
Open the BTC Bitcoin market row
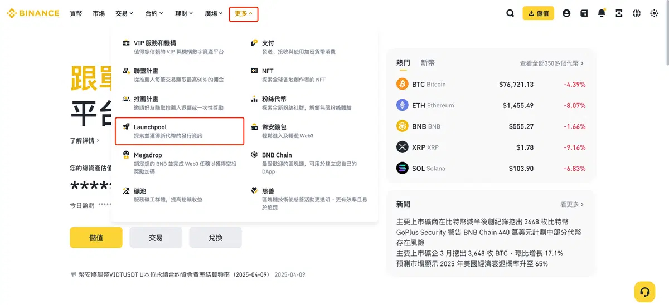pos(491,85)
